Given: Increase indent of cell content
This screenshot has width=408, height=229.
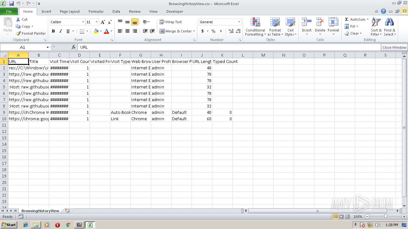Looking at the screenshot, I should [152, 31].
